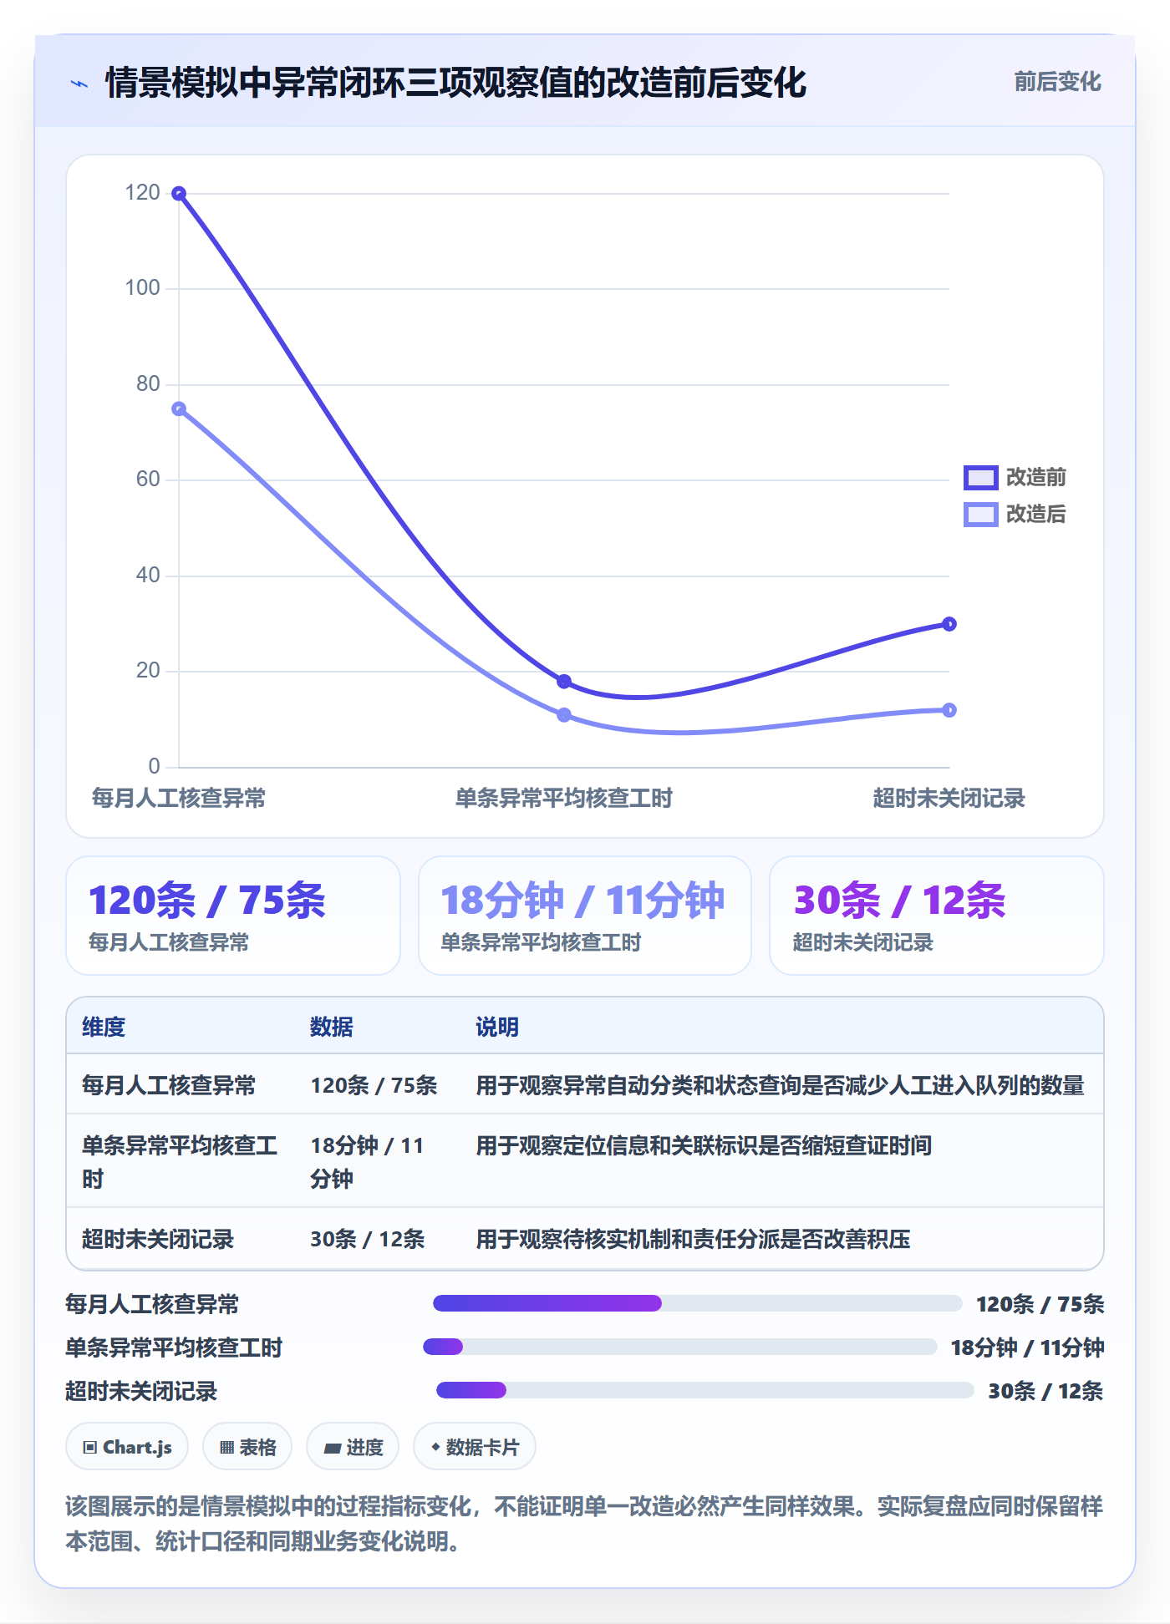This screenshot has width=1170, height=1624.
Task: Click the 超时未关闭记录 x-axis label
Action: [x=949, y=798]
